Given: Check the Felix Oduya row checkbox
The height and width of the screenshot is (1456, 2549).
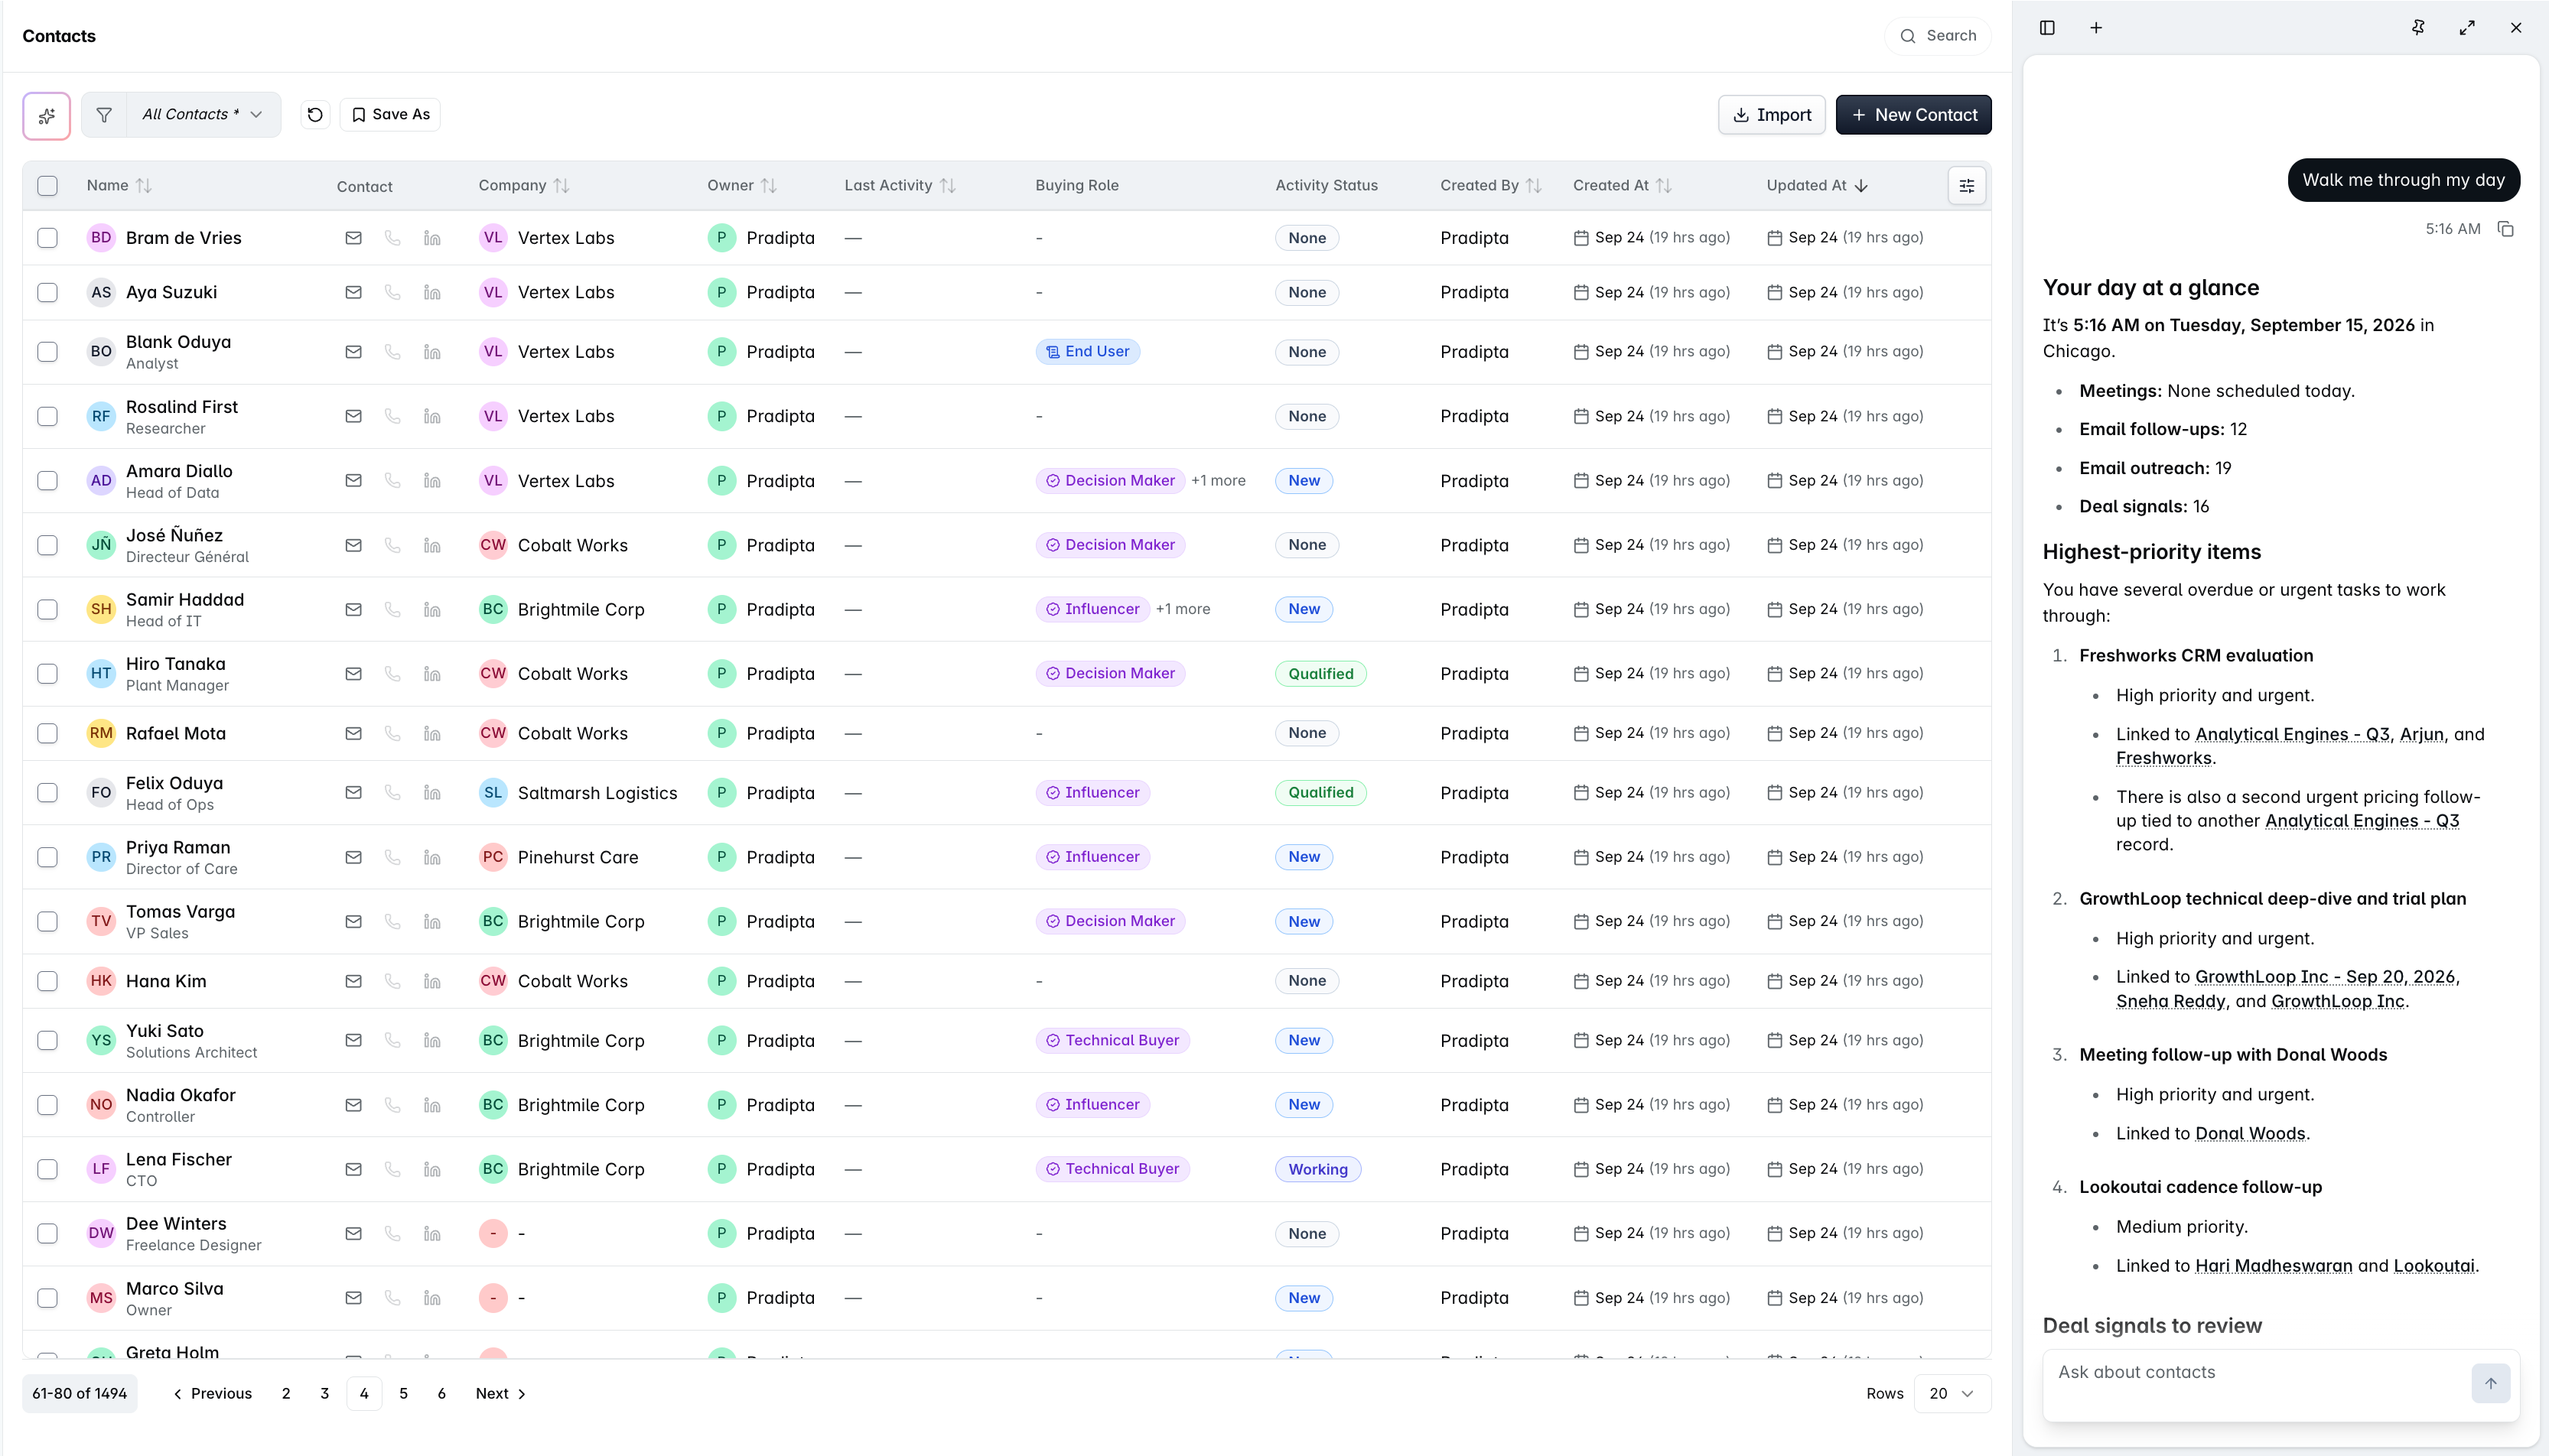Looking at the screenshot, I should point(47,793).
